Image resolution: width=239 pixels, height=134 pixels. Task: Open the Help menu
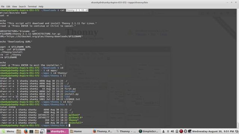[x=41, y=7]
